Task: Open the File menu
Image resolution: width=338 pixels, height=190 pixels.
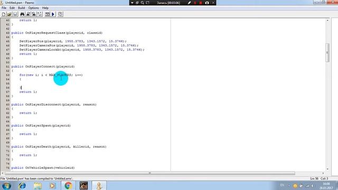Action: 4,8
